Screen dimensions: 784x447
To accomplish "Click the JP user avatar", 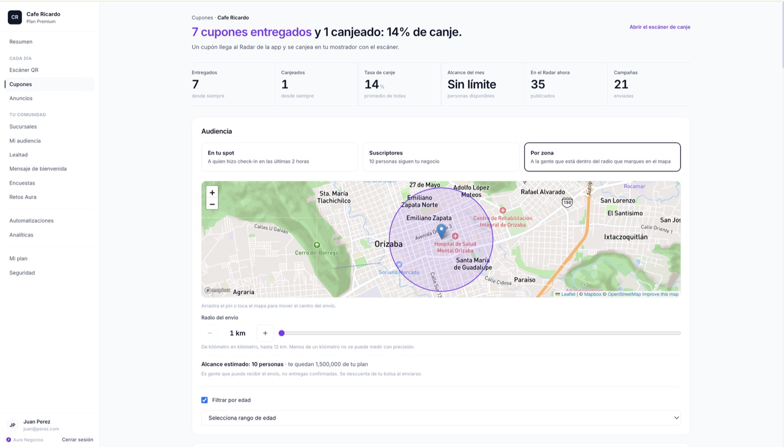I will [x=13, y=425].
